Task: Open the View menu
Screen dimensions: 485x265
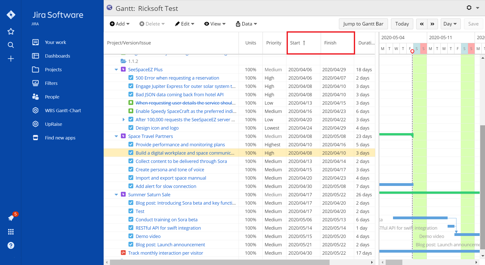Action: (x=215, y=24)
